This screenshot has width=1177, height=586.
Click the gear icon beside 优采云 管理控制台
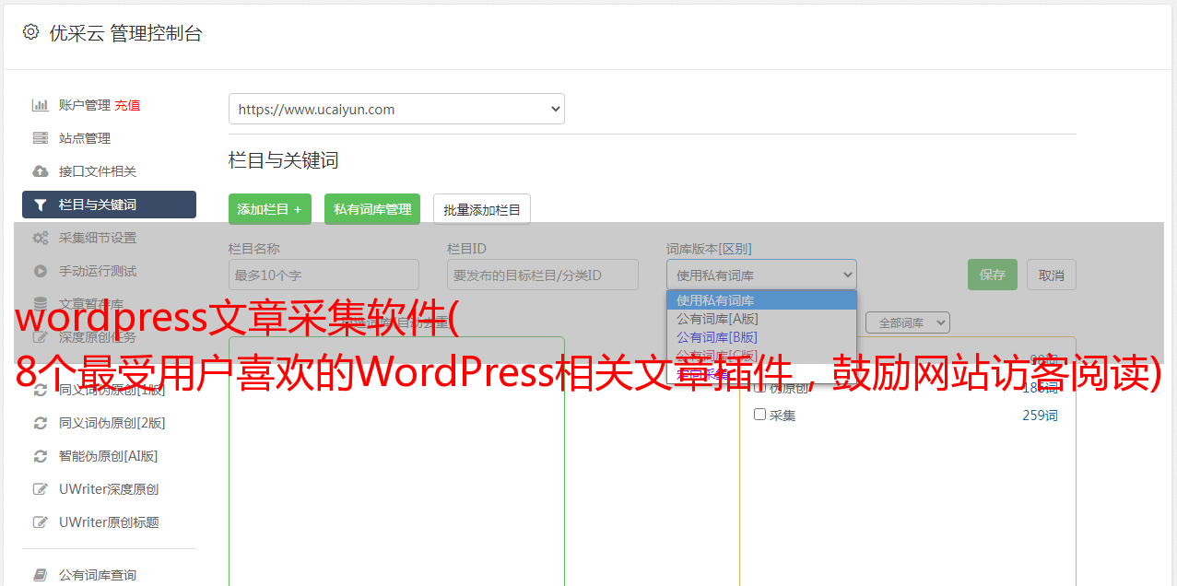[x=30, y=32]
